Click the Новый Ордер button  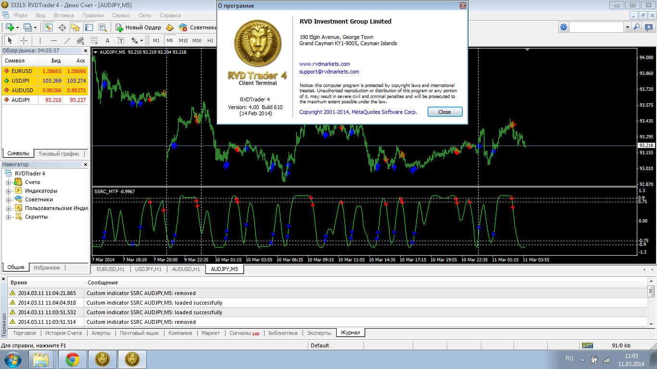(138, 27)
